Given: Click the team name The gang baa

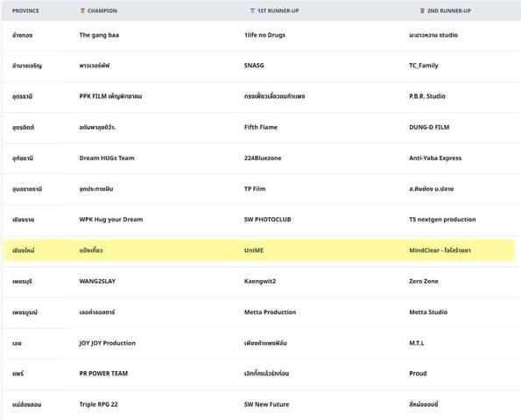Looking at the screenshot, I should click(x=99, y=35).
